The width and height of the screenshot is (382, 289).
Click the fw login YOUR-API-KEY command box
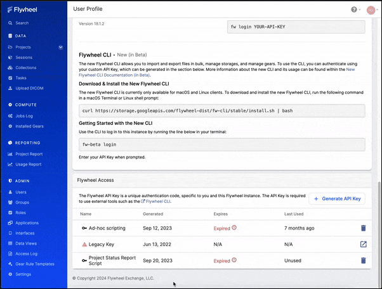point(296,27)
